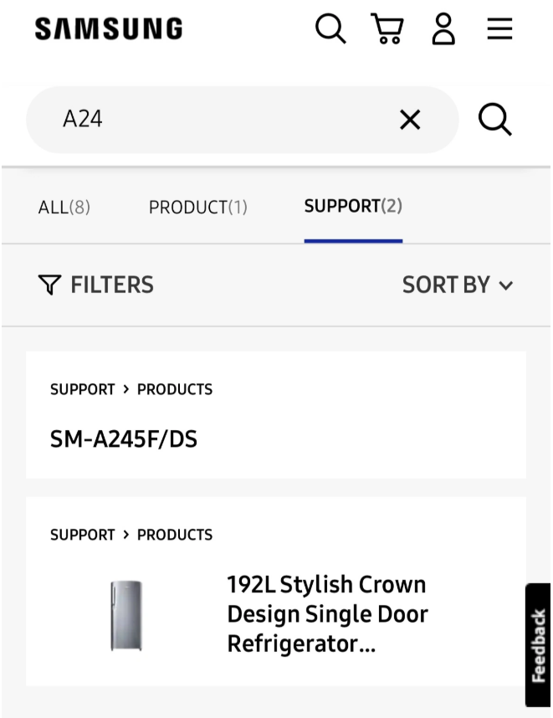Open the hamburger navigation menu
553x718 pixels.
coord(499,29)
